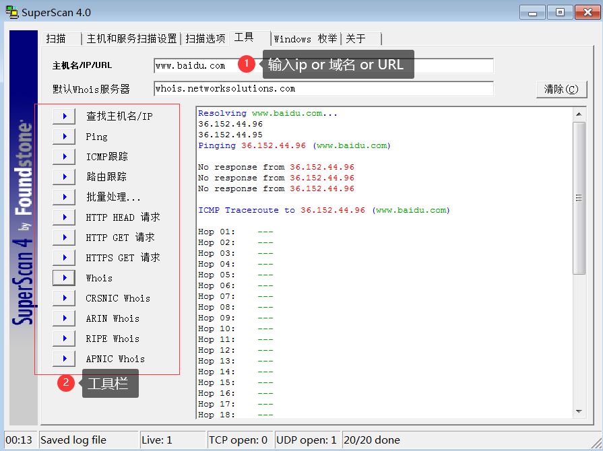Run 路由跟踪 arrow button
The image size is (603, 451).
click(x=64, y=177)
